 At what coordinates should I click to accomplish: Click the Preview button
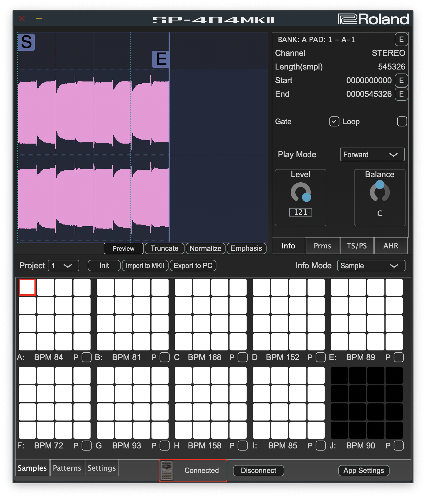tap(123, 248)
